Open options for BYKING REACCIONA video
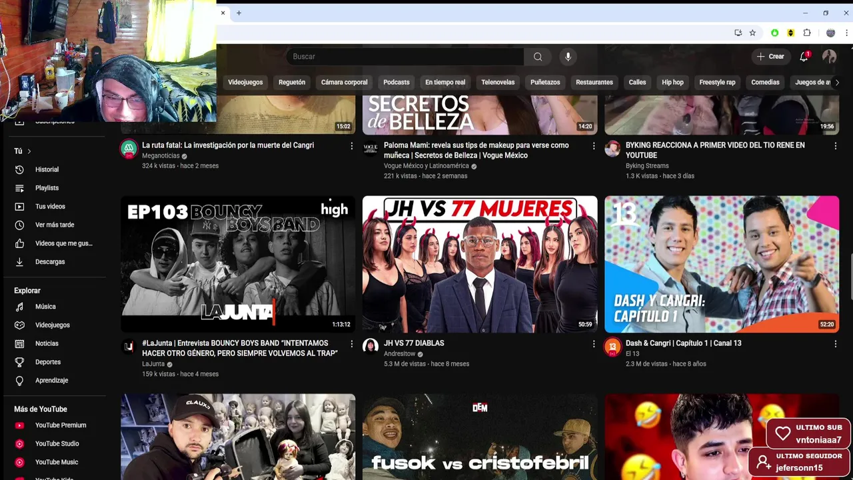The width and height of the screenshot is (853, 480). coord(835,146)
